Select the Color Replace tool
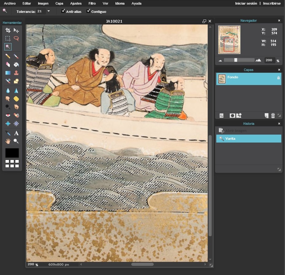Viewport: 285px width, 275px height. tap(8, 81)
